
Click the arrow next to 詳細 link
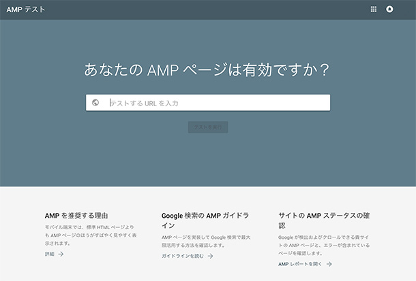tap(61, 254)
